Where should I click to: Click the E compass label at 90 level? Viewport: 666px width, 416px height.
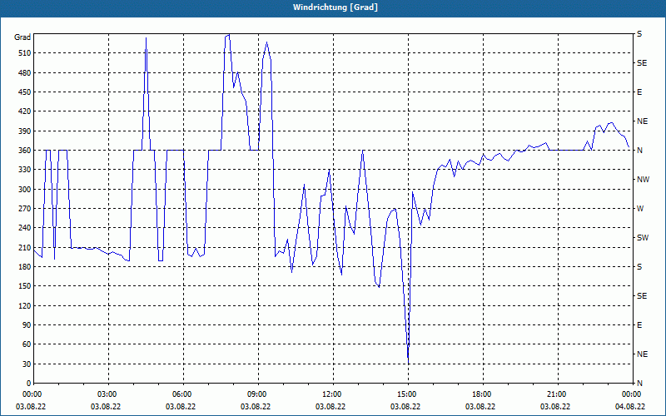(639, 325)
